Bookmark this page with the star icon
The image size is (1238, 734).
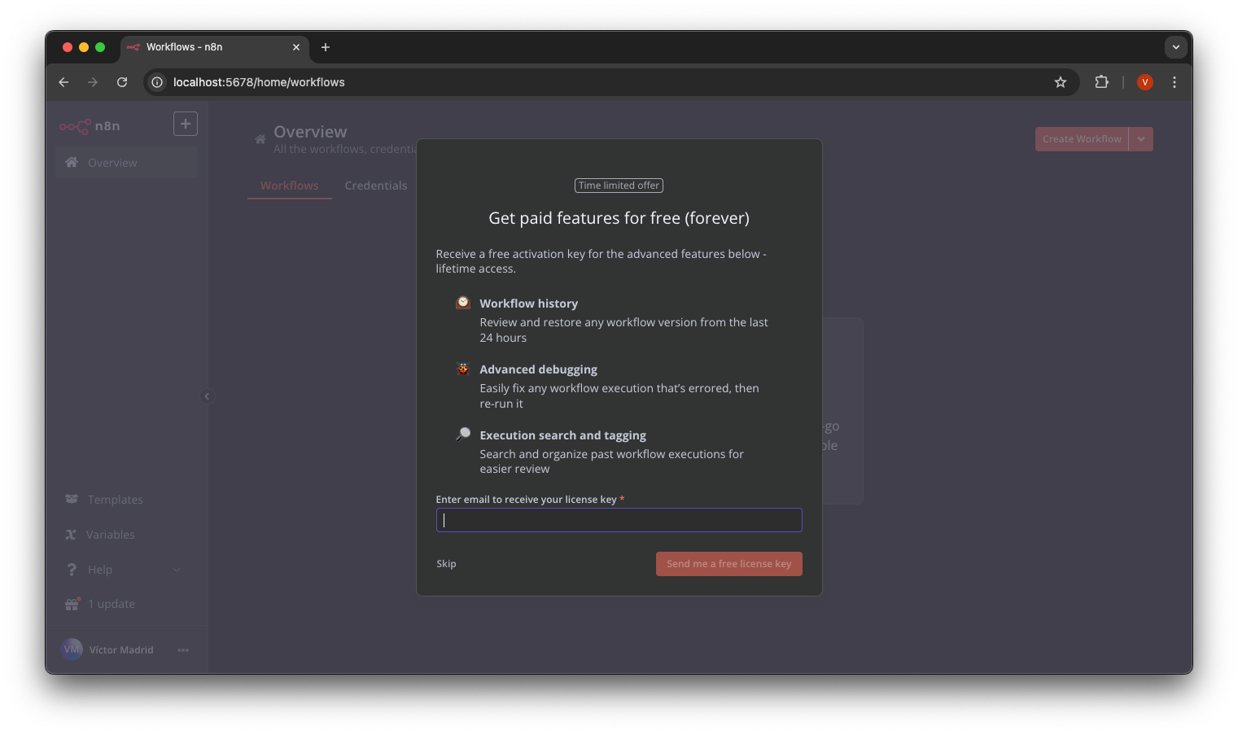coord(1061,82)
